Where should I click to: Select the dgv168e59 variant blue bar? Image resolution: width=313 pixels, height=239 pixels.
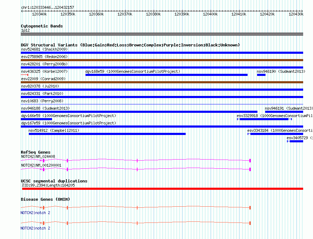click(166, 75)
